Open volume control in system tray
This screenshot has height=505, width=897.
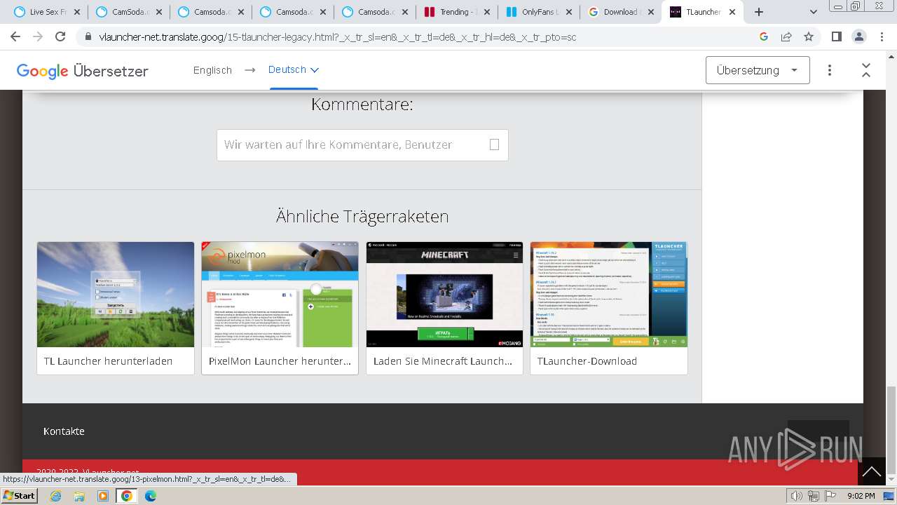tap(797, 496)
